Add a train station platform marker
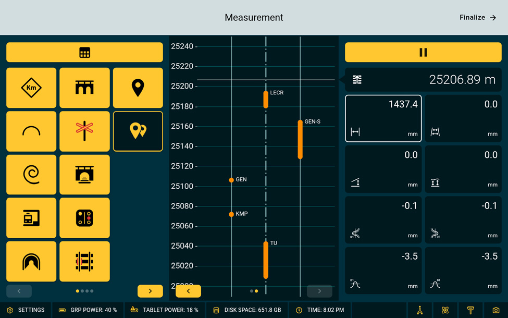 click(x=31, y=218)
